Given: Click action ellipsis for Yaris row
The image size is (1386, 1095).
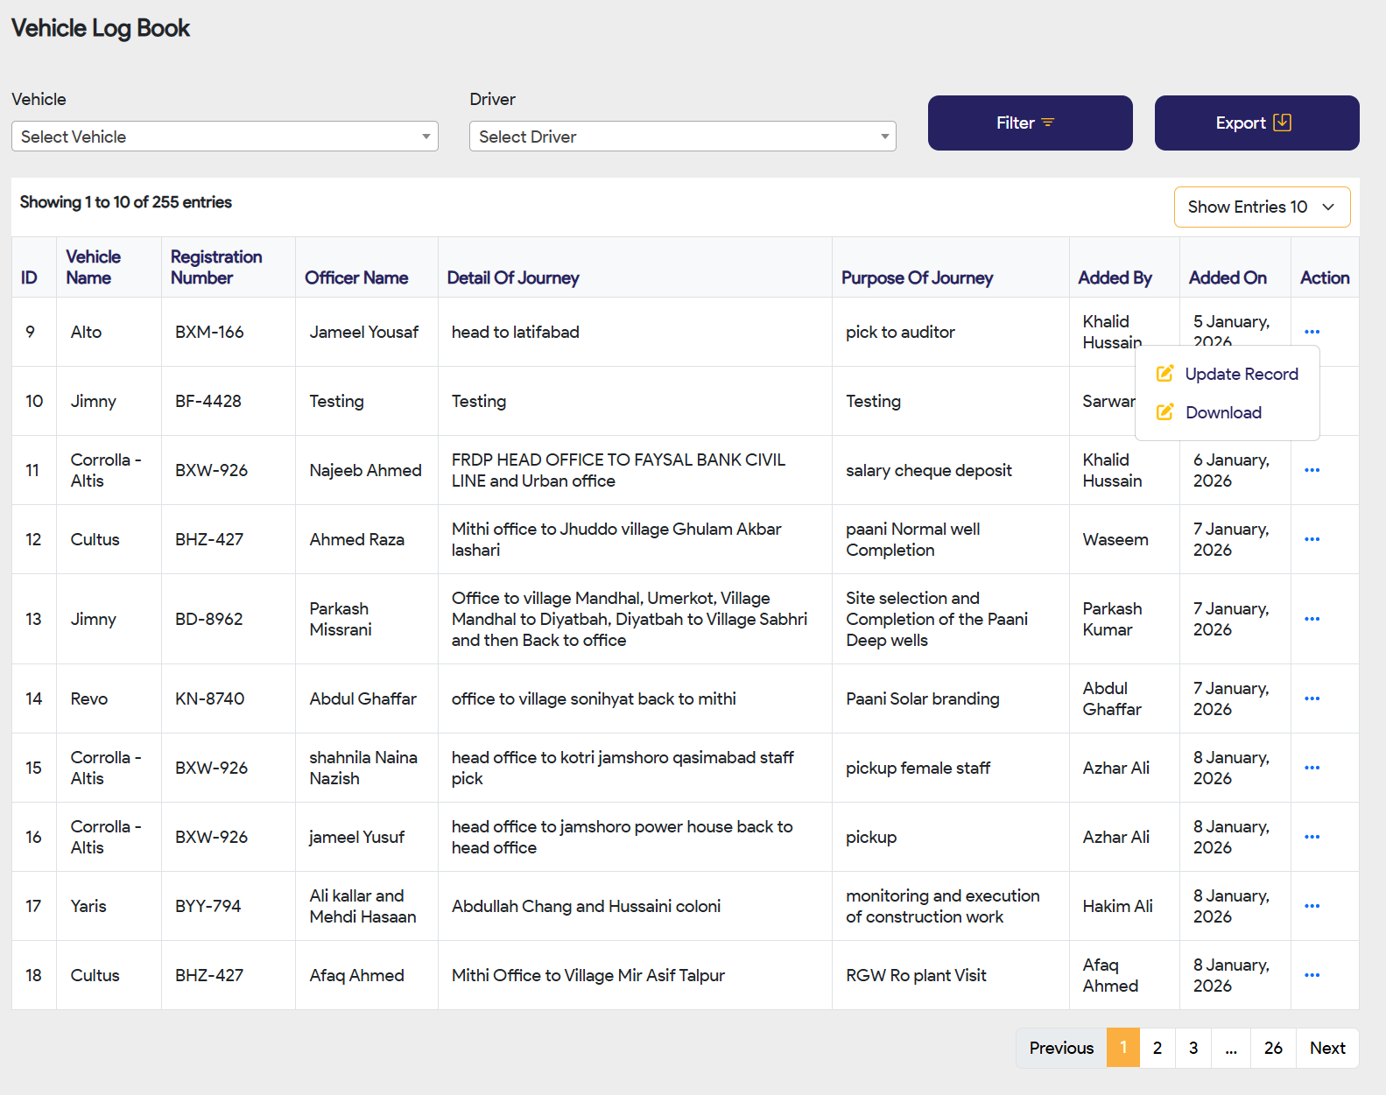Looking at the screenshot, I should pyautogui.click(x=1312, y=906).
